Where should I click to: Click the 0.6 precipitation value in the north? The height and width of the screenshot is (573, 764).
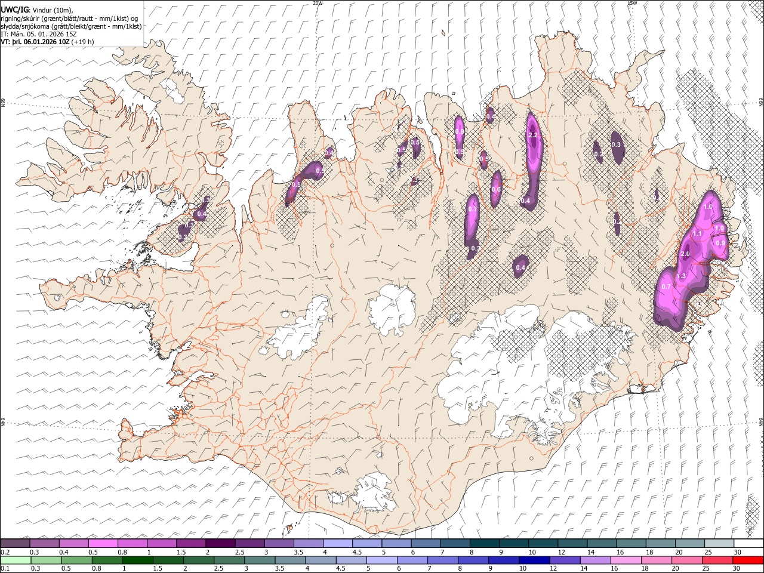point(496,189)
